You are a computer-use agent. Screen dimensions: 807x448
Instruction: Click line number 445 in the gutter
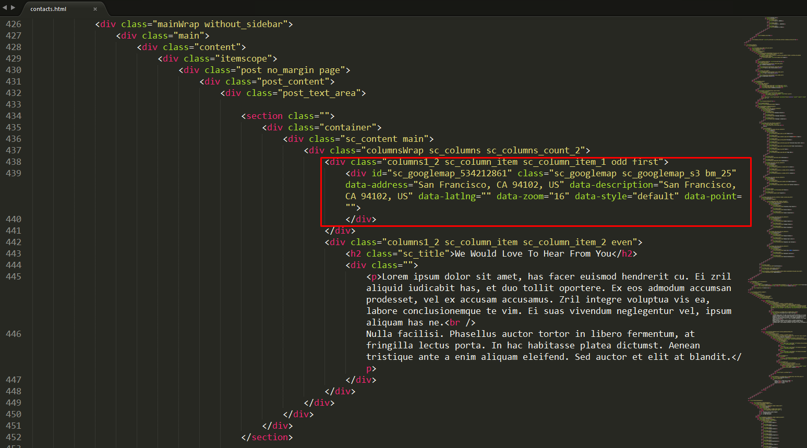click(x=14, y=276)
